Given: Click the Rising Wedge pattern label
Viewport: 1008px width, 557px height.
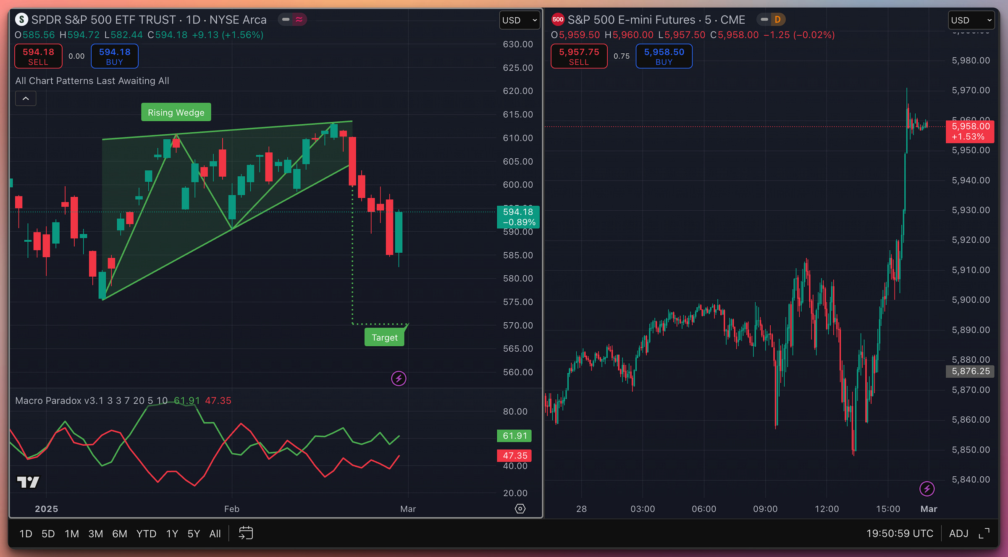Looking at the screenshot, I should pos(176,112).
